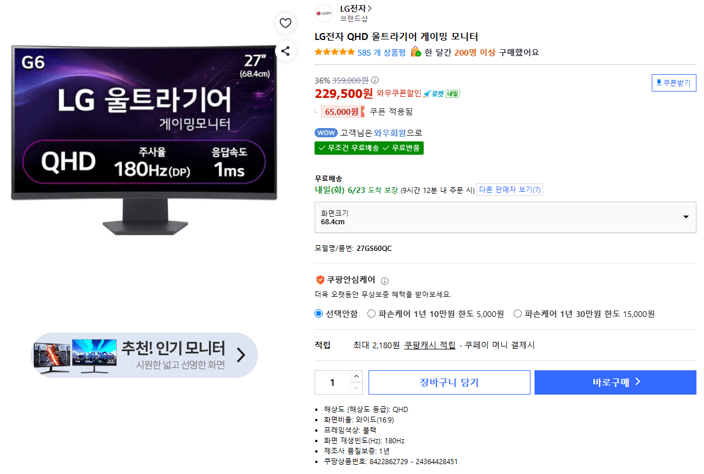Screen dimensions: 704x474
Task: Click the 내일(화) 6/23 도착 보장 text
Action: pos(356,190)
